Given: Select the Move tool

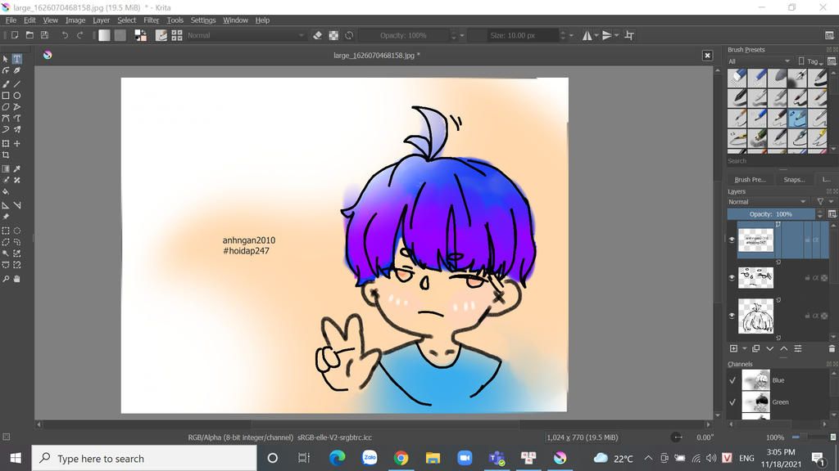Looking at the screenshot, I should coord(17,144).
